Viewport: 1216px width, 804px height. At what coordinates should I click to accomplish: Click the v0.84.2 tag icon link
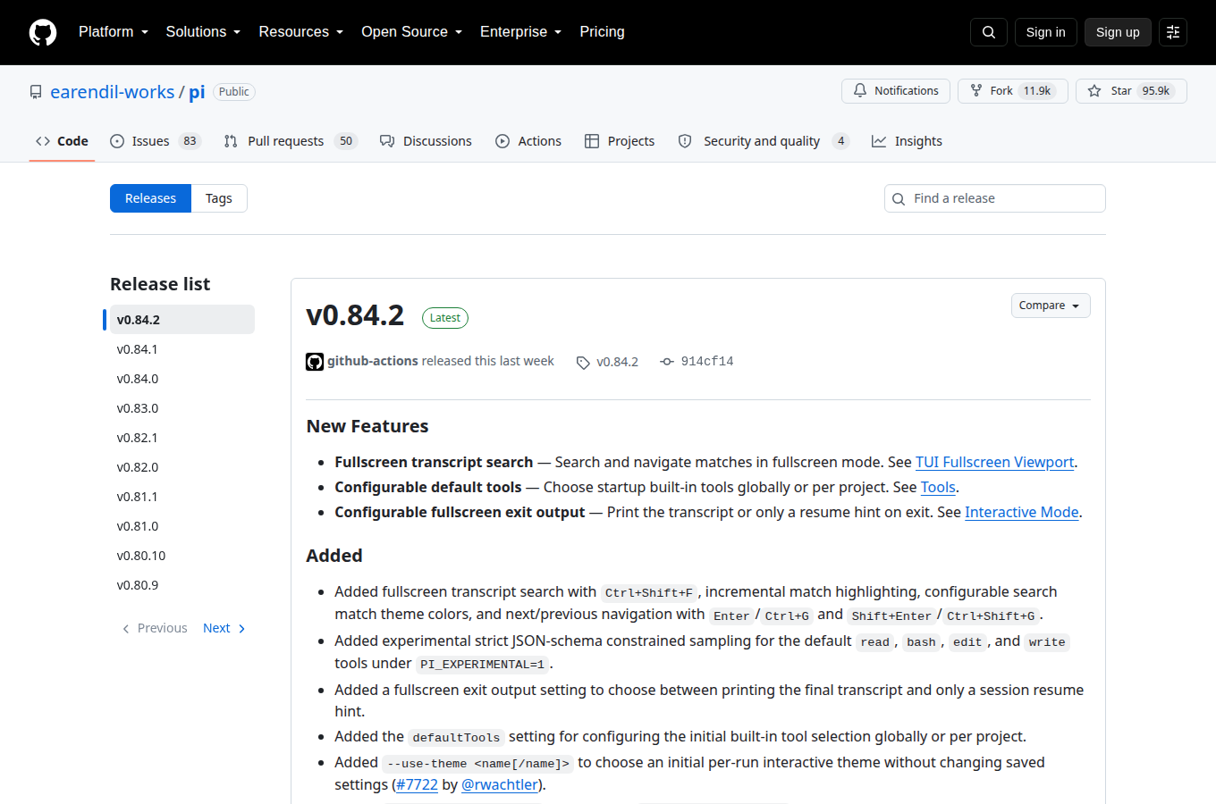(608, 362)
